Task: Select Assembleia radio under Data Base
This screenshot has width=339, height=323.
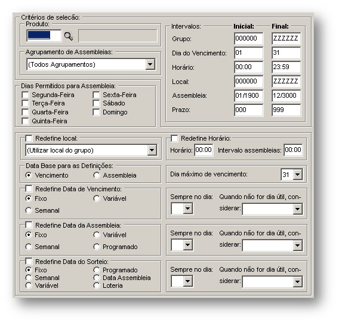Action: tap(97, 175)
